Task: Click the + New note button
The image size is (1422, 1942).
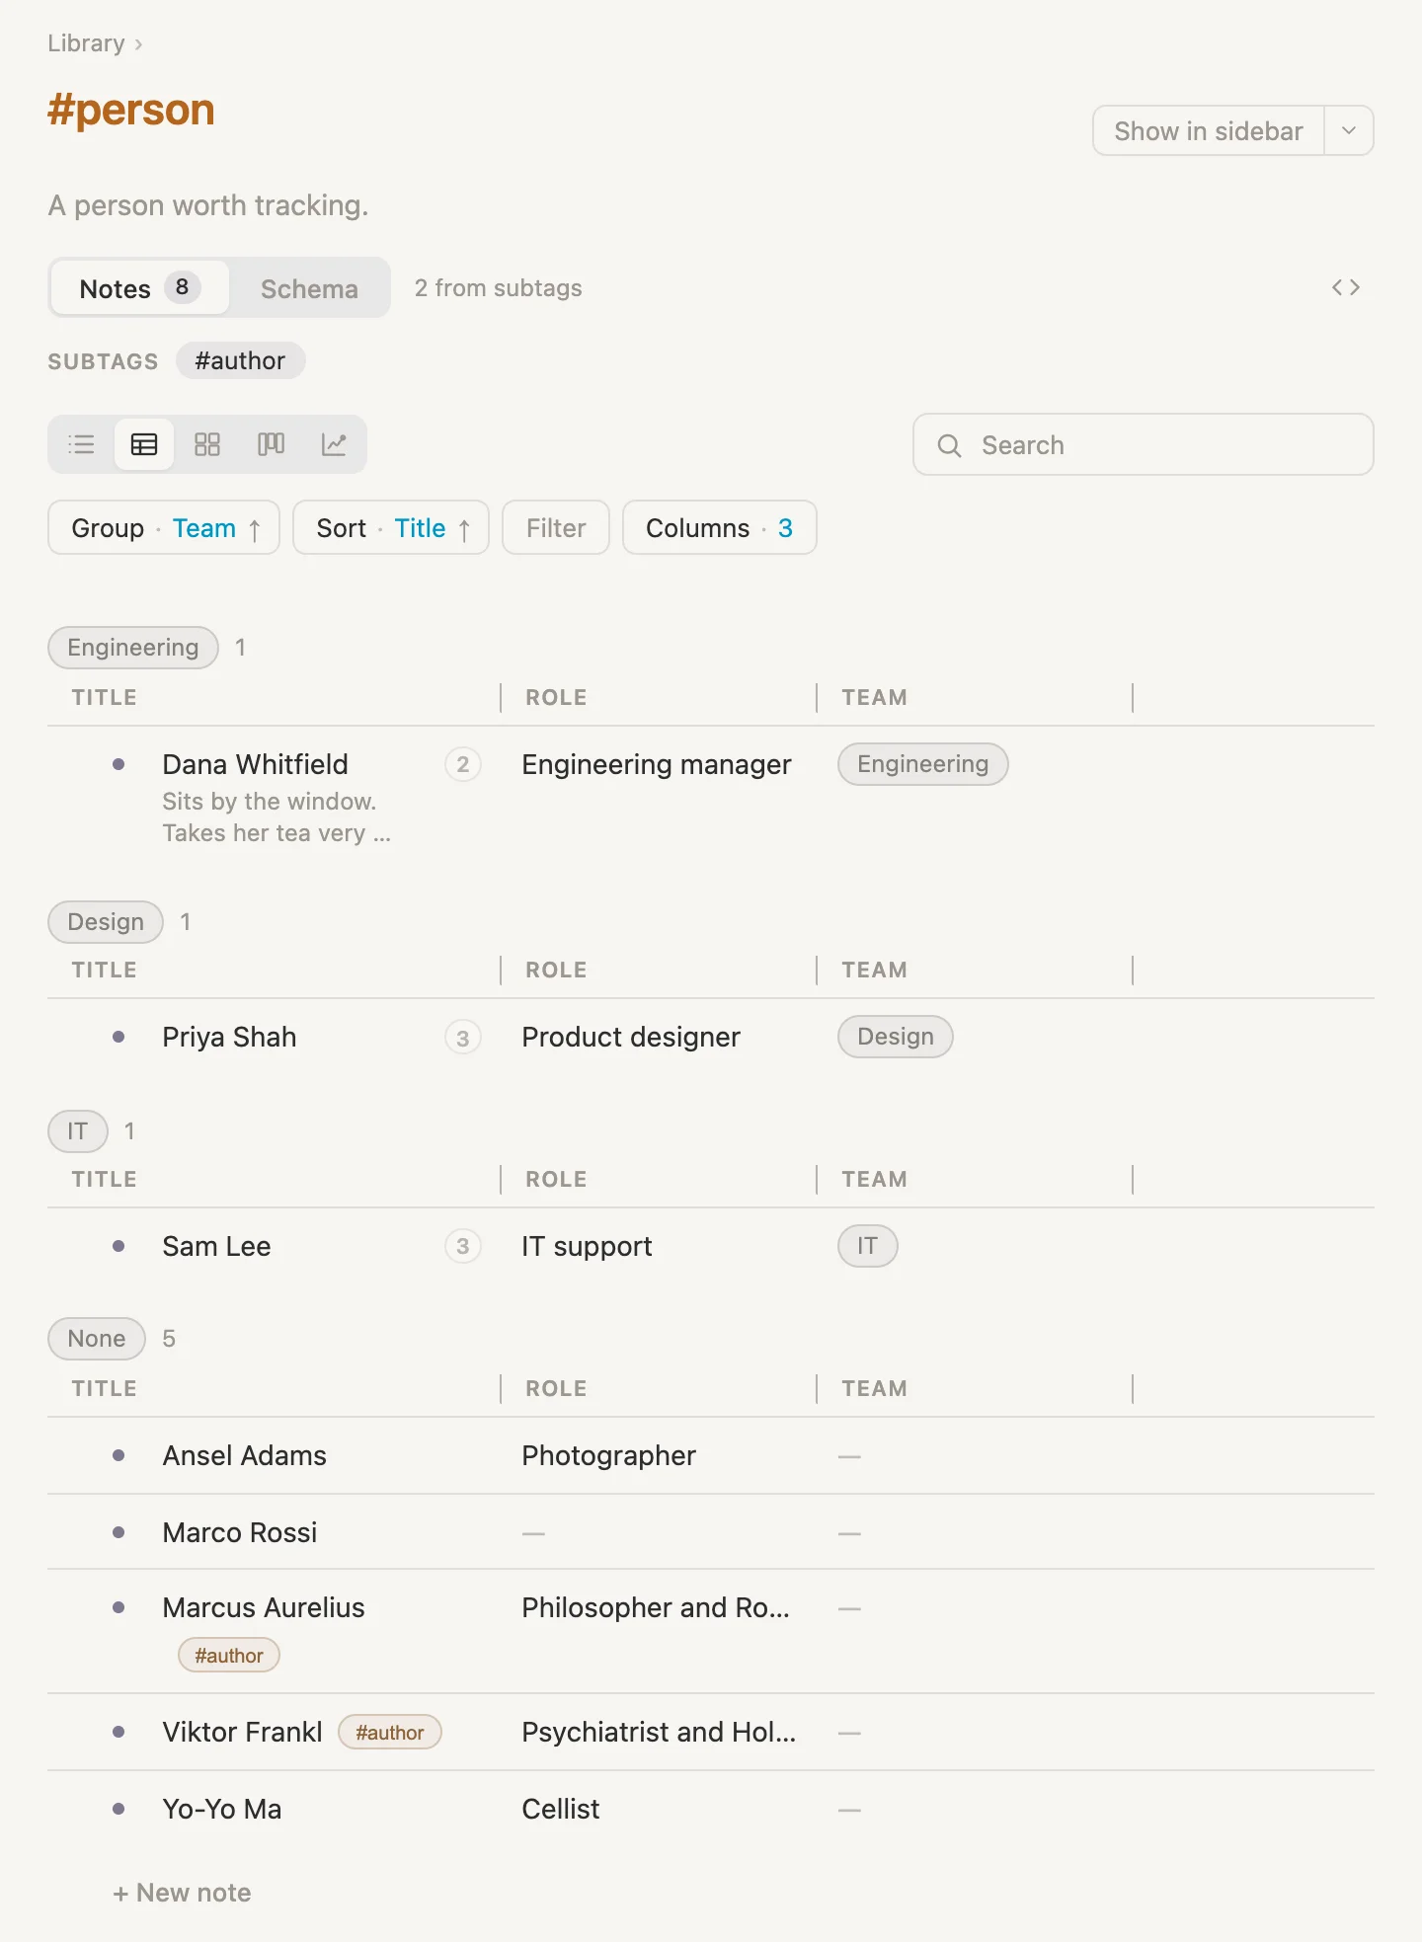Action: coord(182,1893)
